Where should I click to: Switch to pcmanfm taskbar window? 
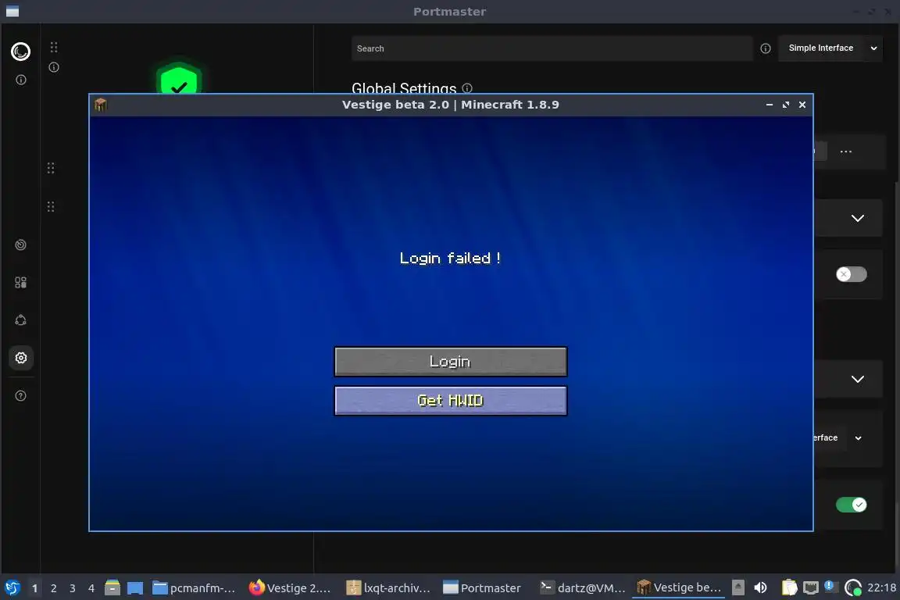click(x=195, y=588)
